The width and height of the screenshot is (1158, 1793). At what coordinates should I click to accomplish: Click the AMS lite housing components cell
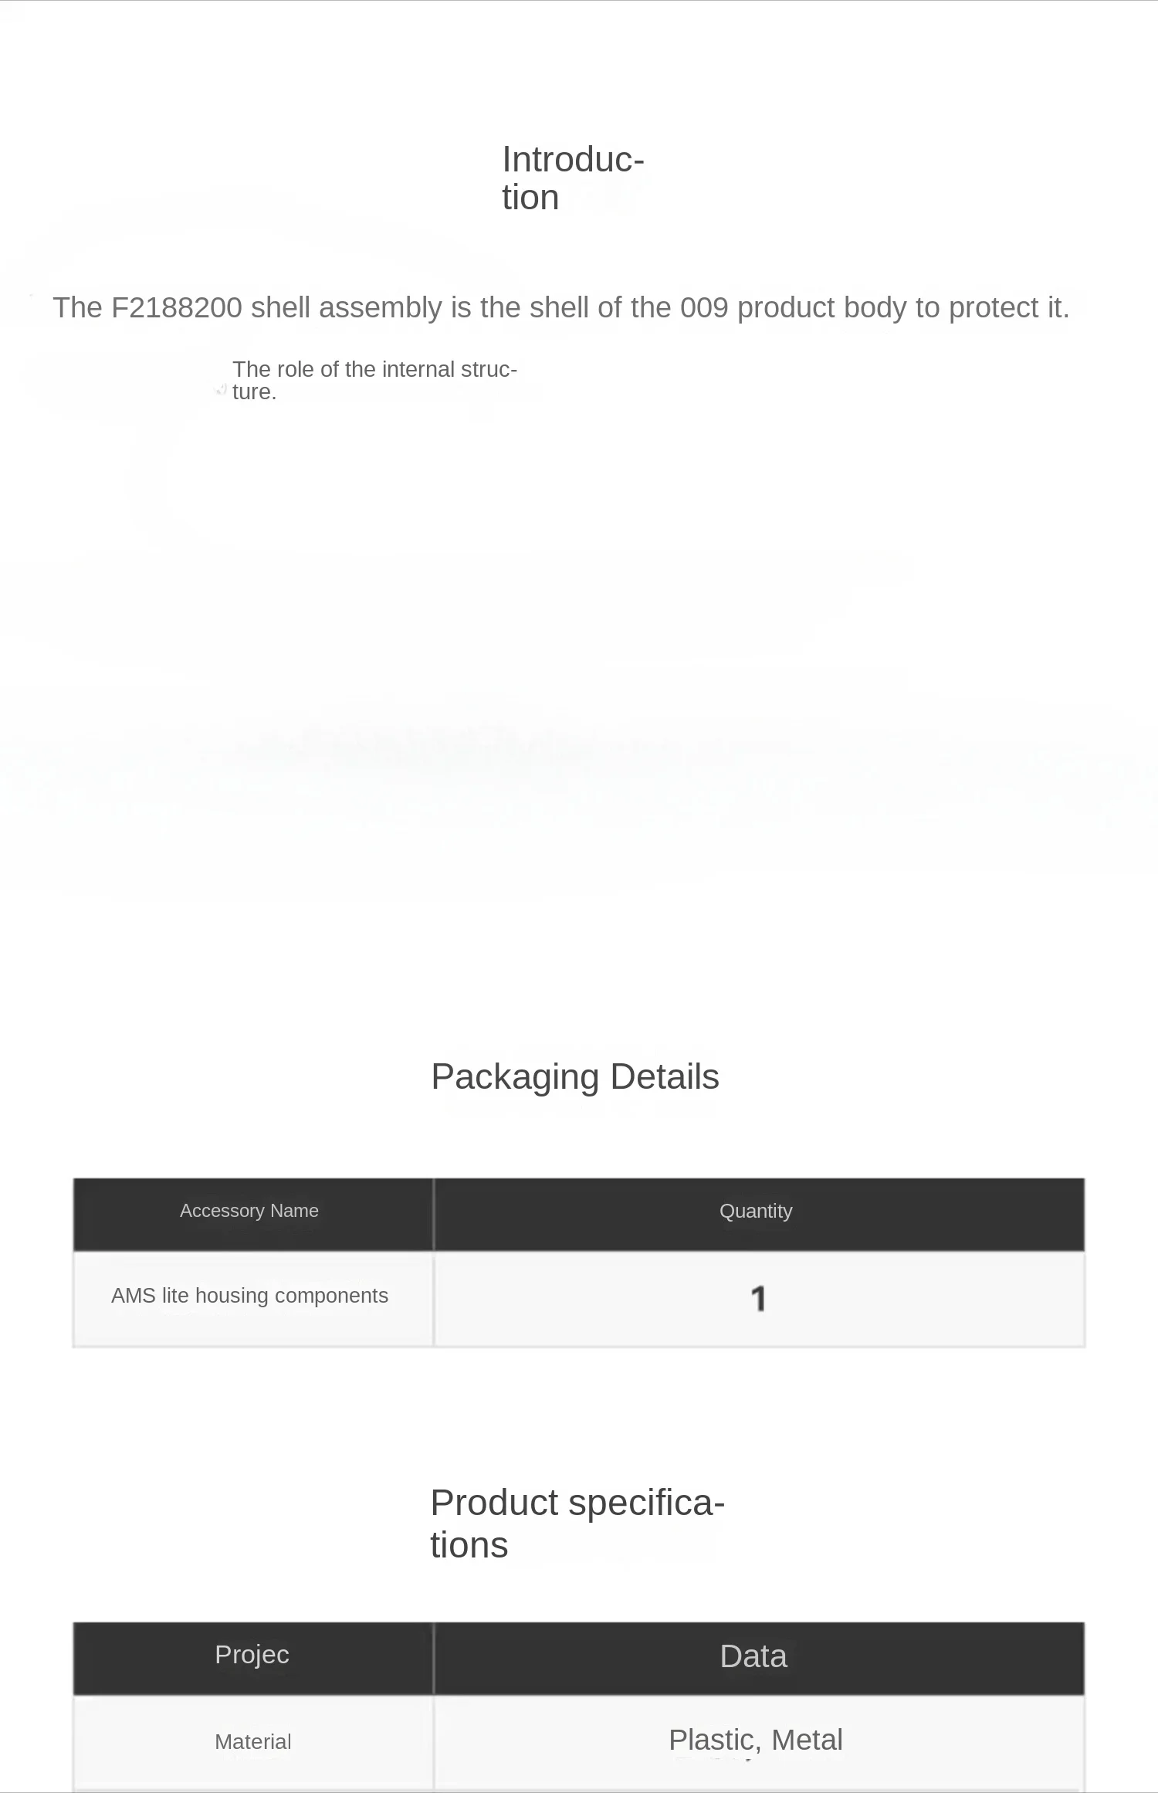253,1299
